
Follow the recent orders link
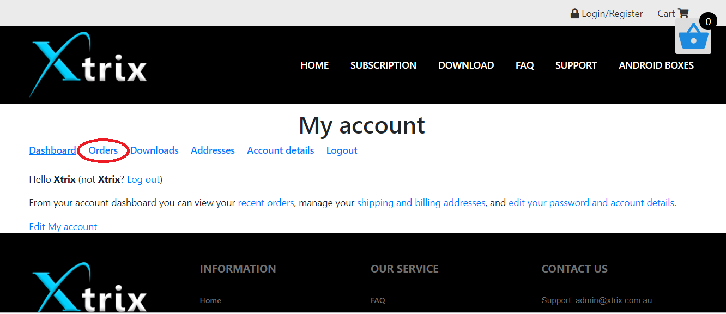pyautogui.click(x=266, y=203)
